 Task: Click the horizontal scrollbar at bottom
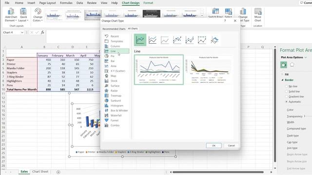(218, 172)
